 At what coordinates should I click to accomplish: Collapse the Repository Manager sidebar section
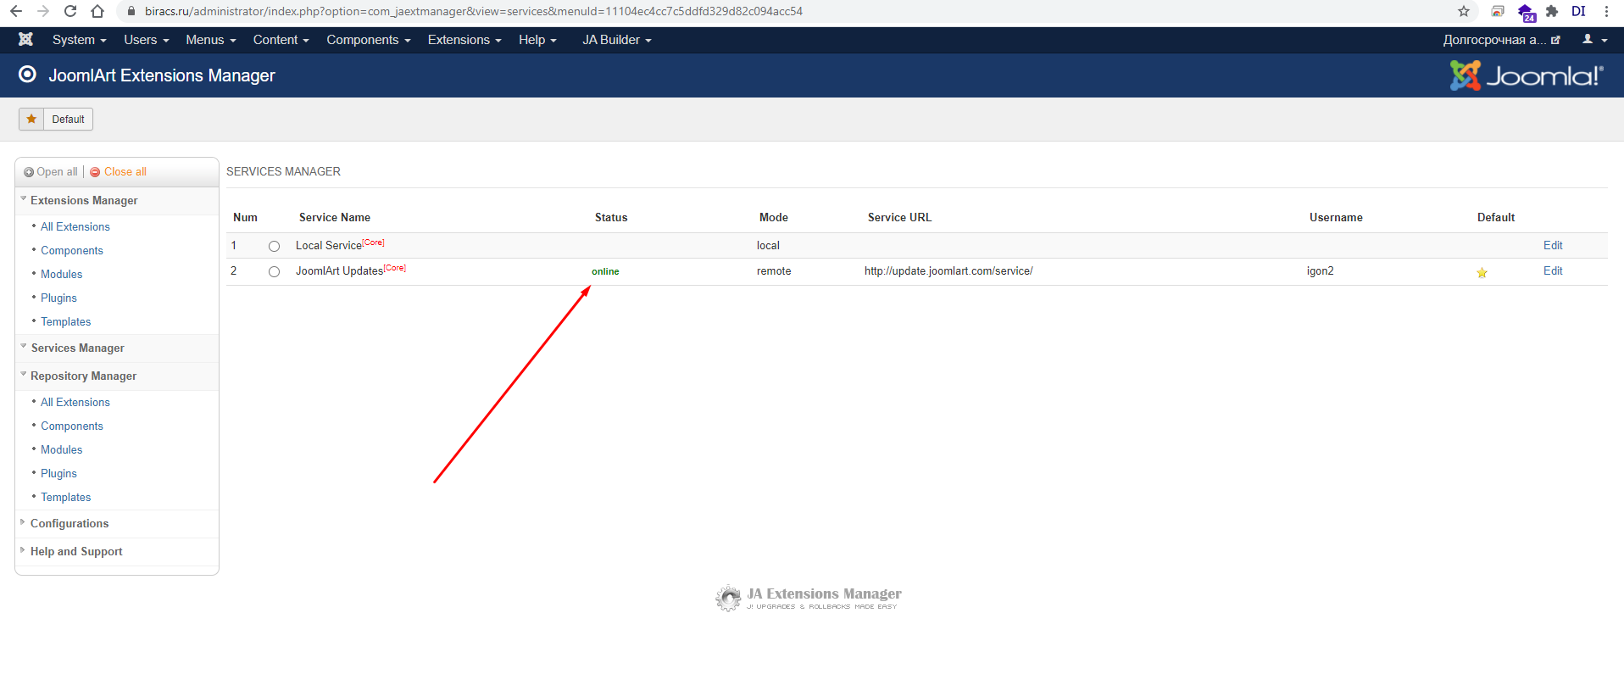pos(117,376)
